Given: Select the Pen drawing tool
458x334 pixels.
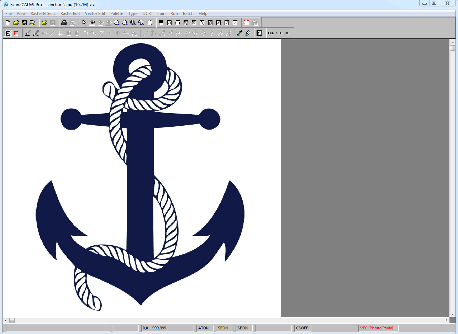Looking at the screenshot, I should 27,33.
